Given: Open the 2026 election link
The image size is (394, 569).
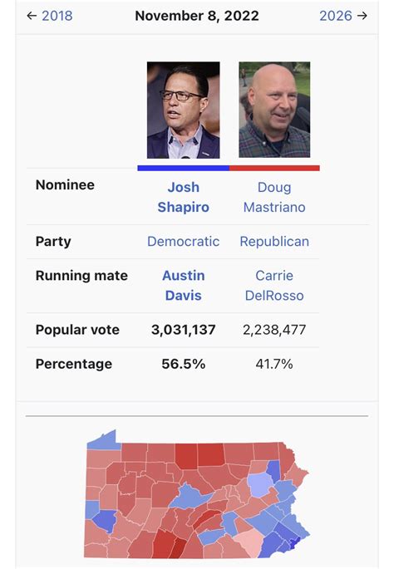Looking at the screenshot, I should point(336,16).
